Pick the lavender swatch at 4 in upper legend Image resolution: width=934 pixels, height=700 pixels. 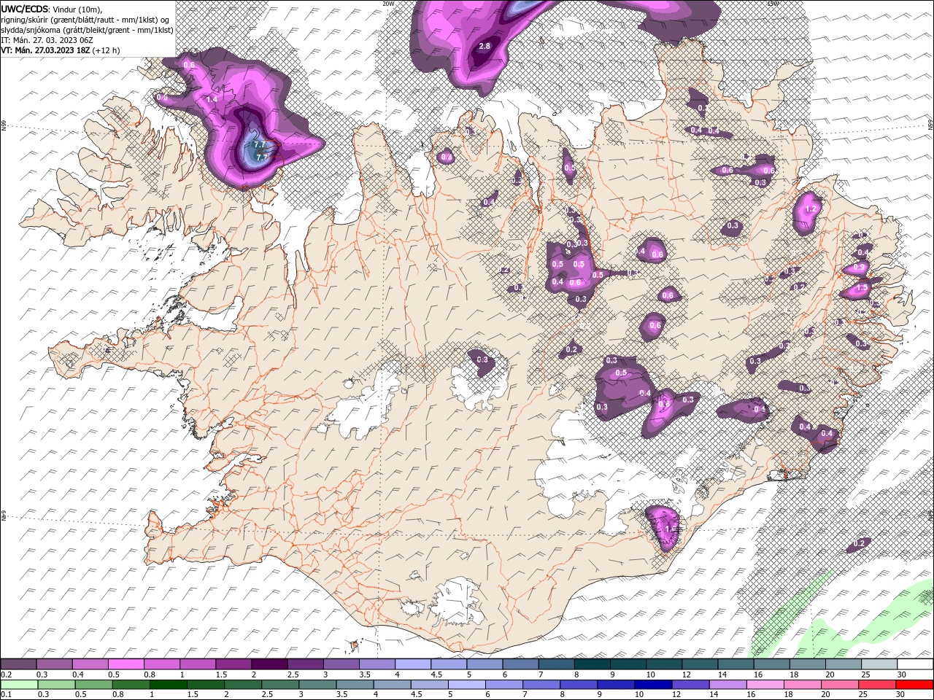point(412,664)
